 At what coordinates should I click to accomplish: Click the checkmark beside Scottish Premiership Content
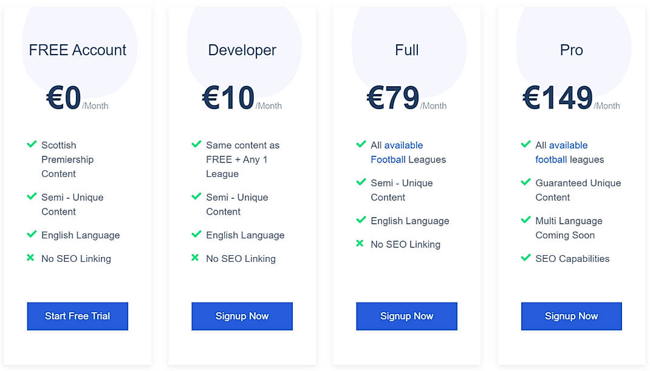[x=32, y=144]
